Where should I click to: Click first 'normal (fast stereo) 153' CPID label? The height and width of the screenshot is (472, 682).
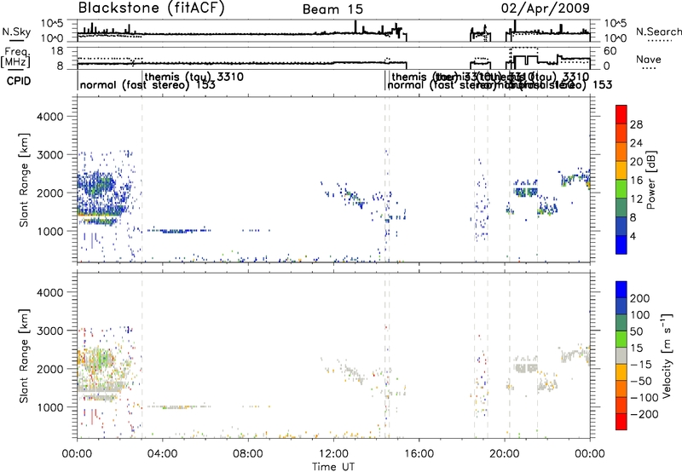[x=147, y=84]
